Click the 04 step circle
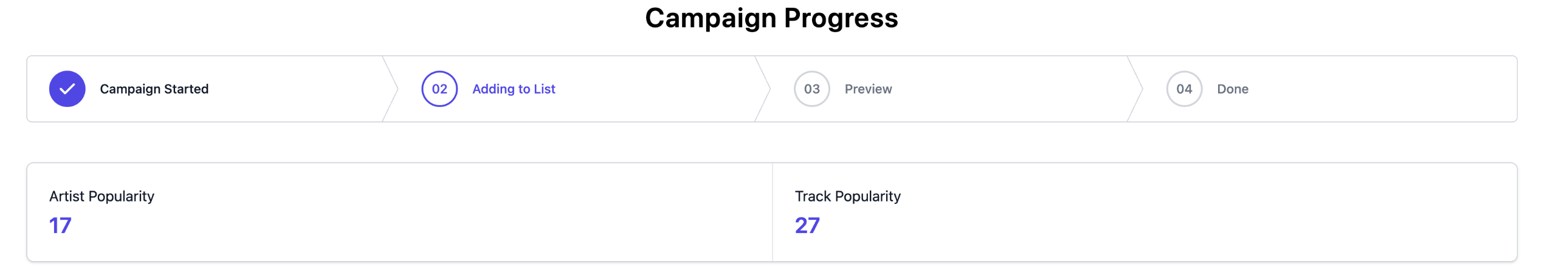The width and height of the screenshot is (1556, 272). 1183,89
